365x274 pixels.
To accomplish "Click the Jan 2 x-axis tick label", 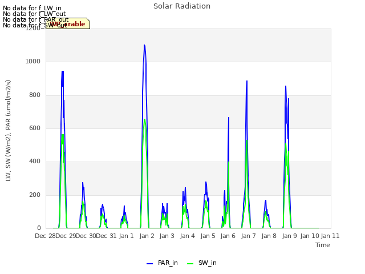I will 147,236.
